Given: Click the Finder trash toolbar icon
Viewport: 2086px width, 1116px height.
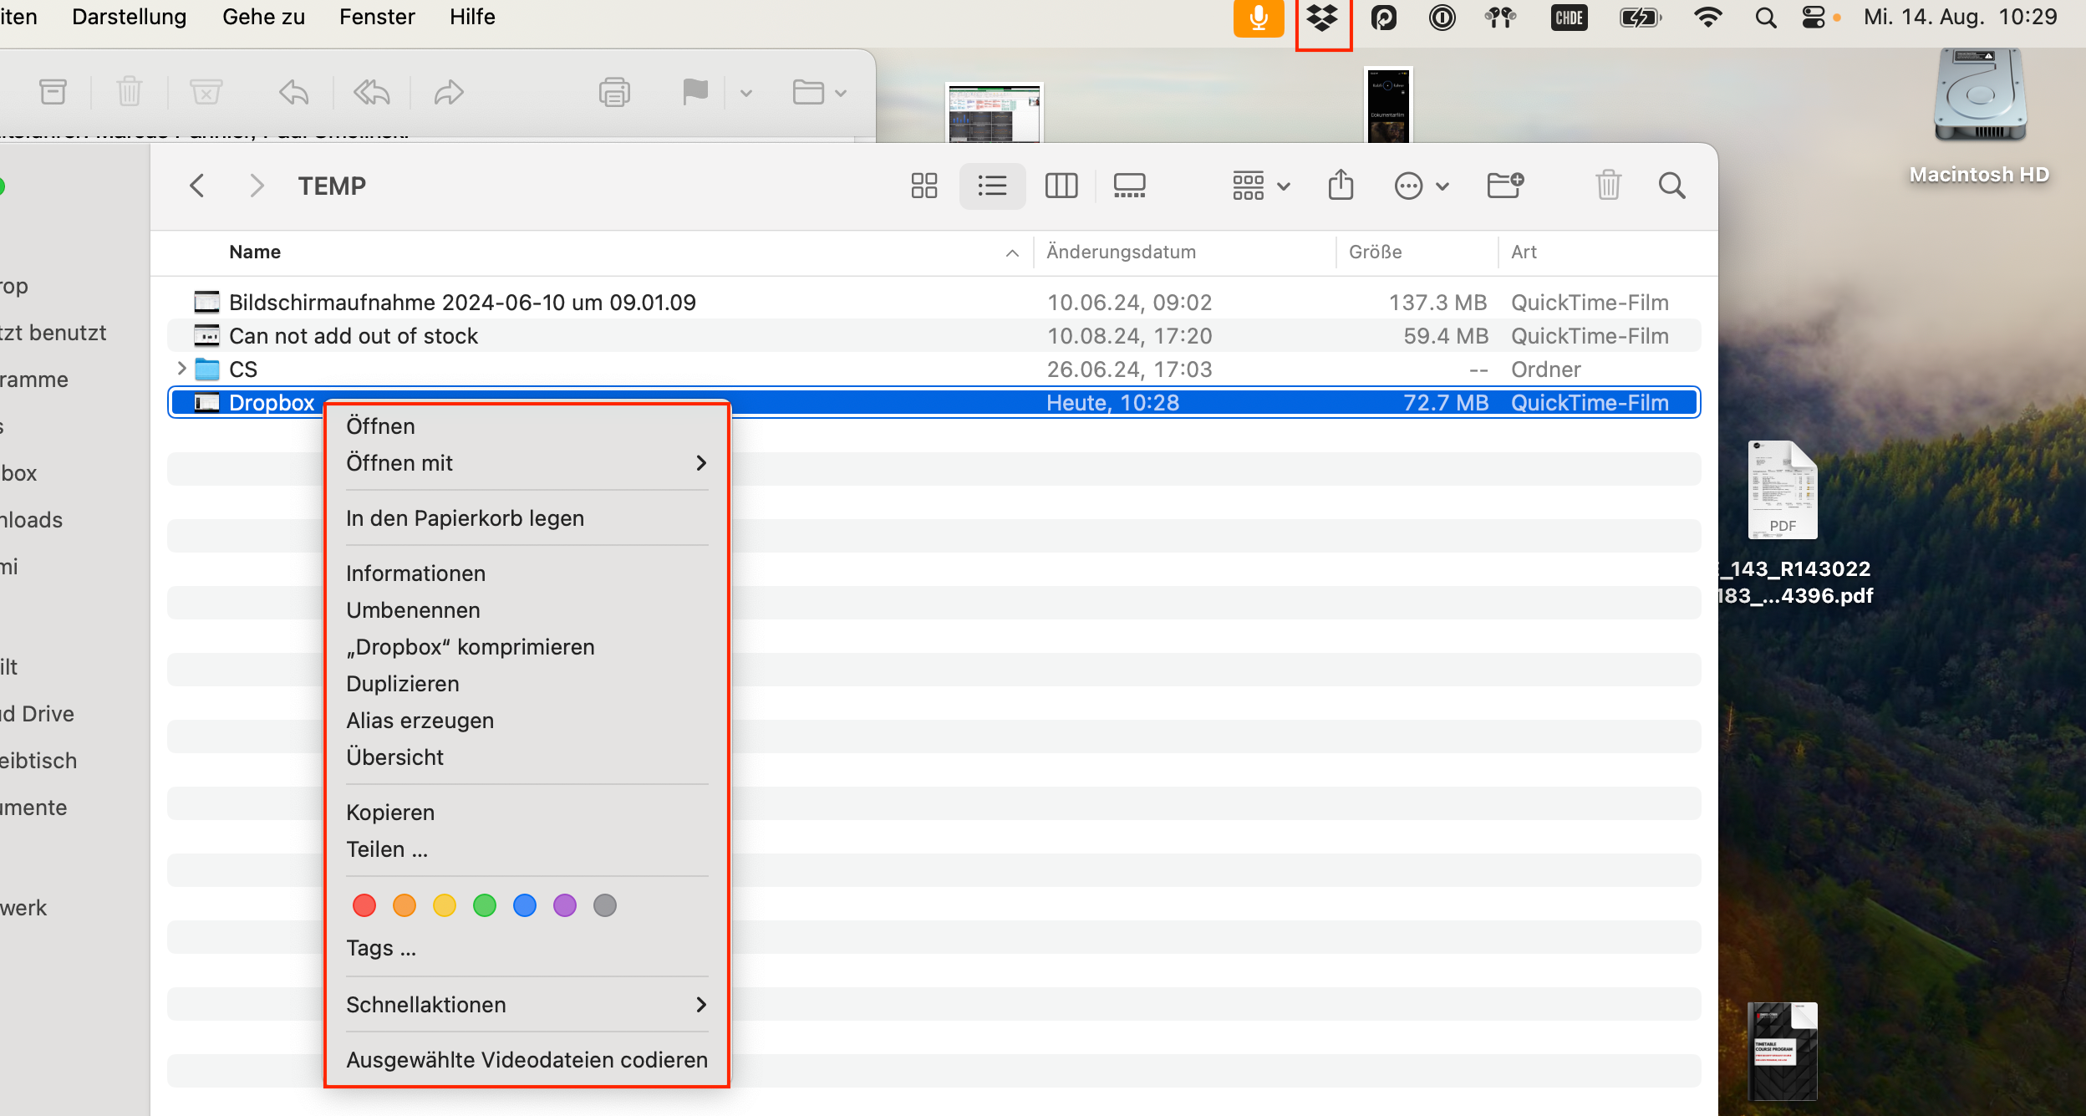Looking at the screenshot, I should pos(1608,186).
